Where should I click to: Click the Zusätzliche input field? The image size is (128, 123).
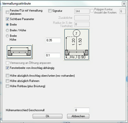[82, 18]
